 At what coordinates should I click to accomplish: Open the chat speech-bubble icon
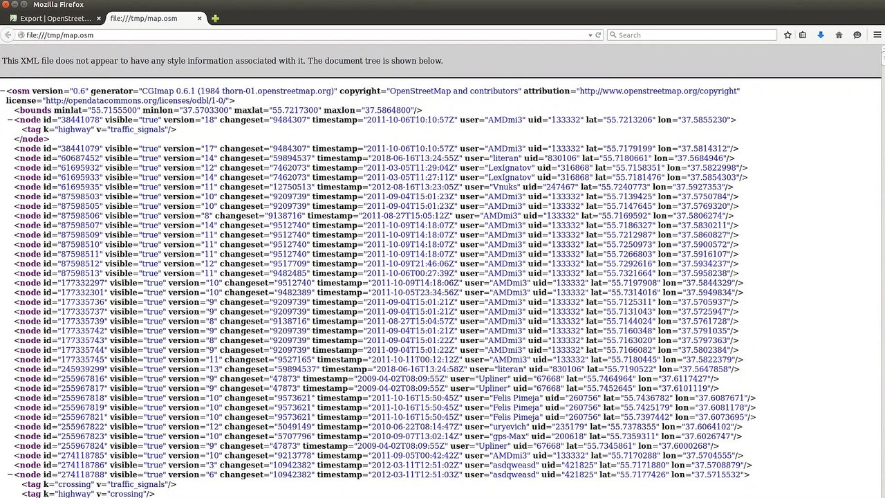[857, 35]
